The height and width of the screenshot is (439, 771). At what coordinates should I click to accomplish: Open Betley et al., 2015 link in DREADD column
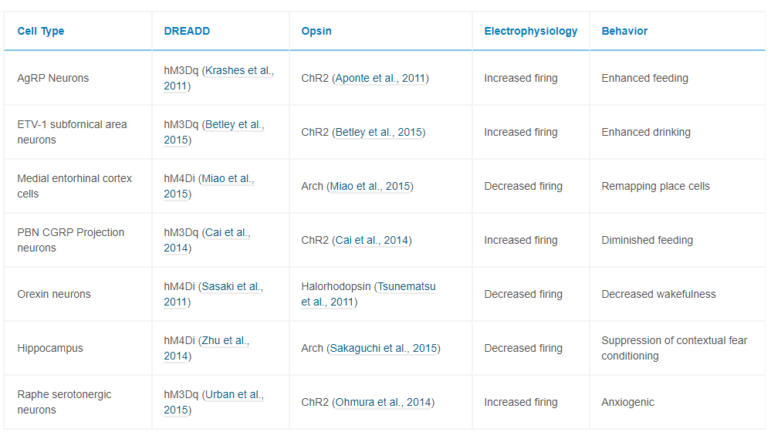234,124
